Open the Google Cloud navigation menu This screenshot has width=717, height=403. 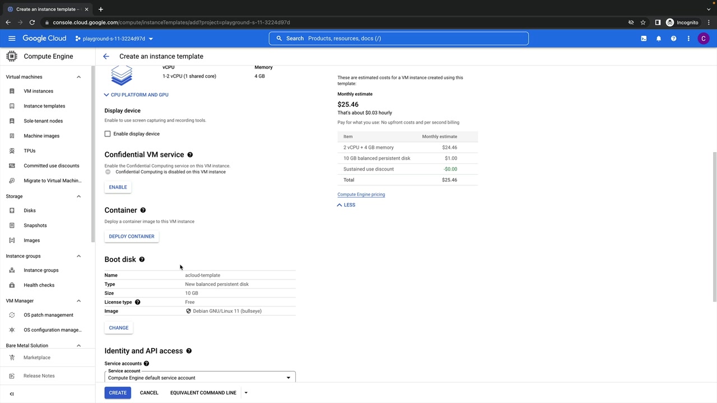[11, 39]
